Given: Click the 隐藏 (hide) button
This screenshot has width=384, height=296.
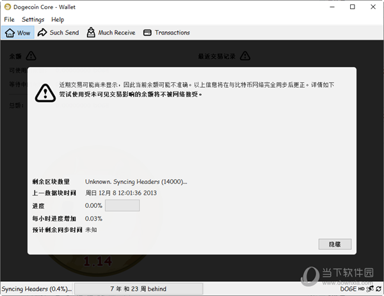Looking at the screenshot, I should (335, 244).
